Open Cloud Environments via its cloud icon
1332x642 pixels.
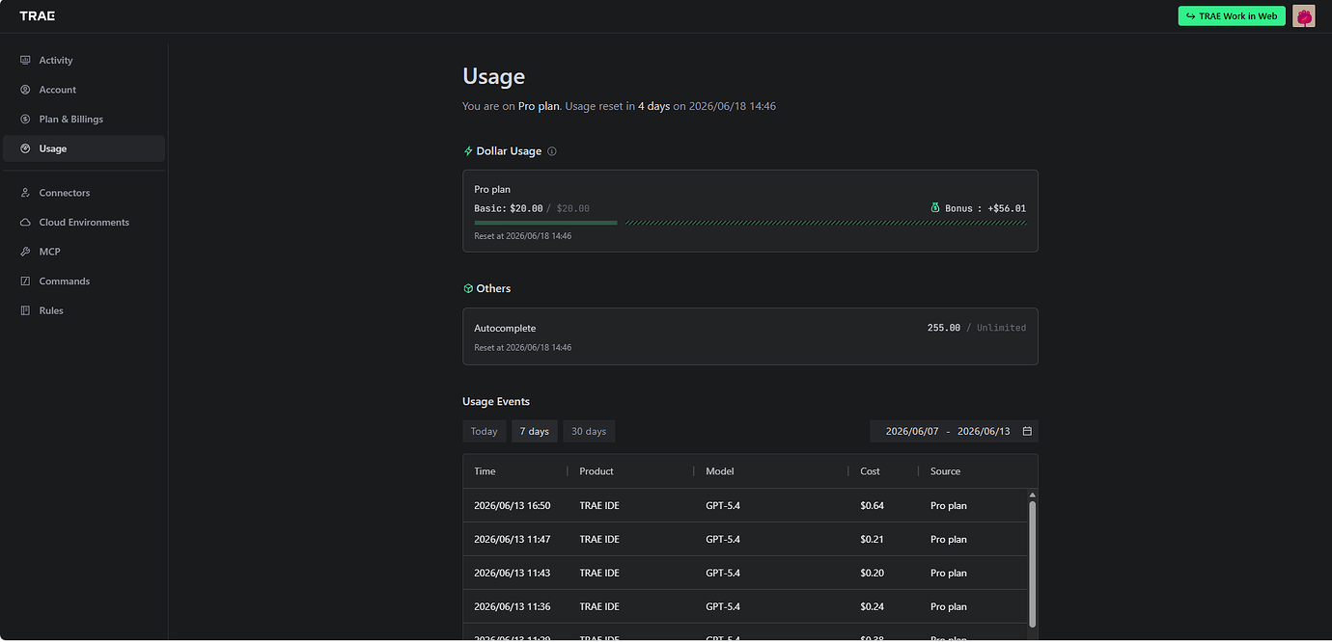[25, 223]
